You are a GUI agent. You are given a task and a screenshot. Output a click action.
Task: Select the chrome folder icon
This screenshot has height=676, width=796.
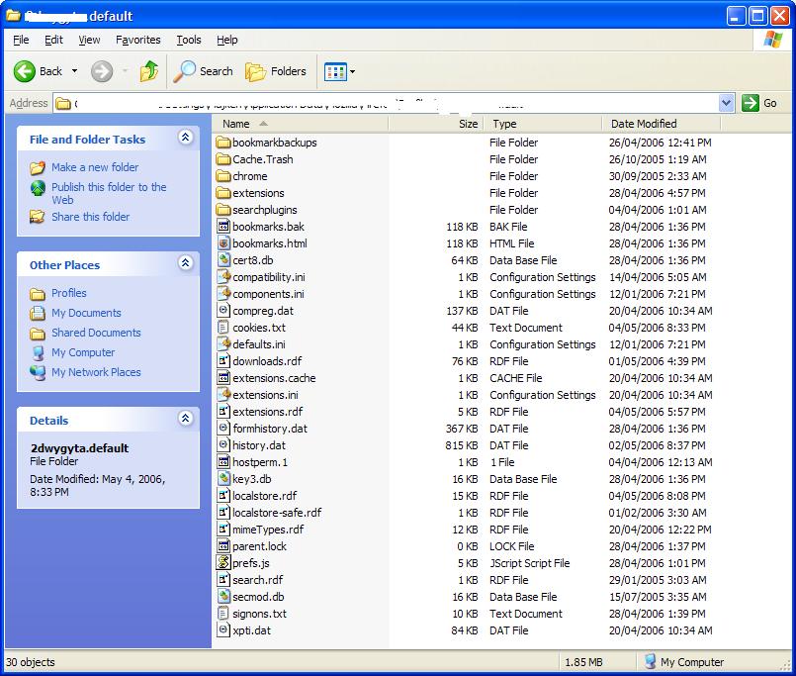point(223,176)
